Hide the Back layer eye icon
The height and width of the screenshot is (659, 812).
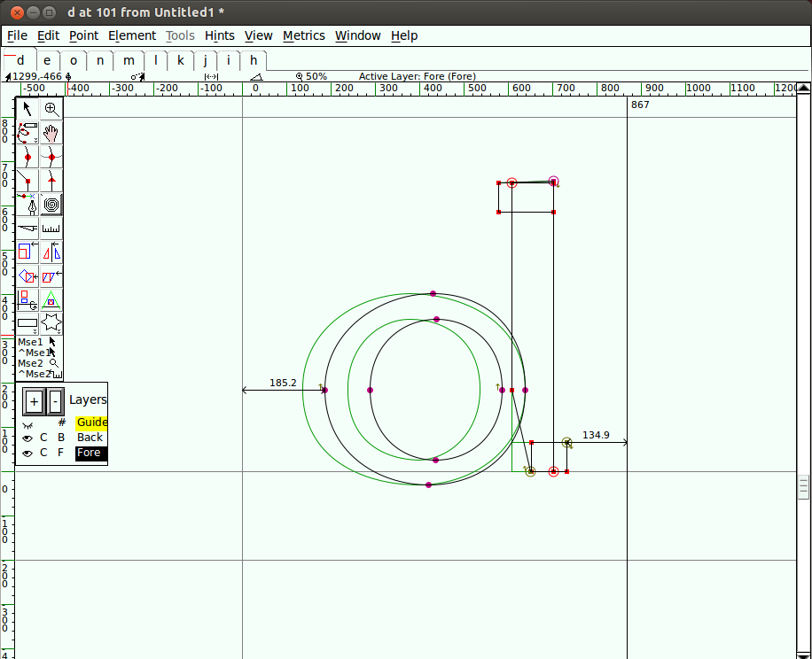pos(27,438)
